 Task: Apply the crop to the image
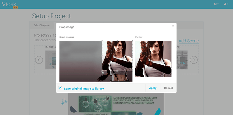tap(153, 88)
